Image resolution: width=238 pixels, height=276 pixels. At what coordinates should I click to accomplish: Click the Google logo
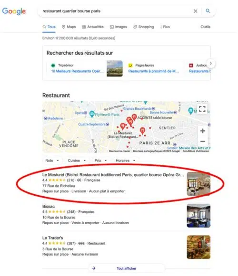coord(14,11)
